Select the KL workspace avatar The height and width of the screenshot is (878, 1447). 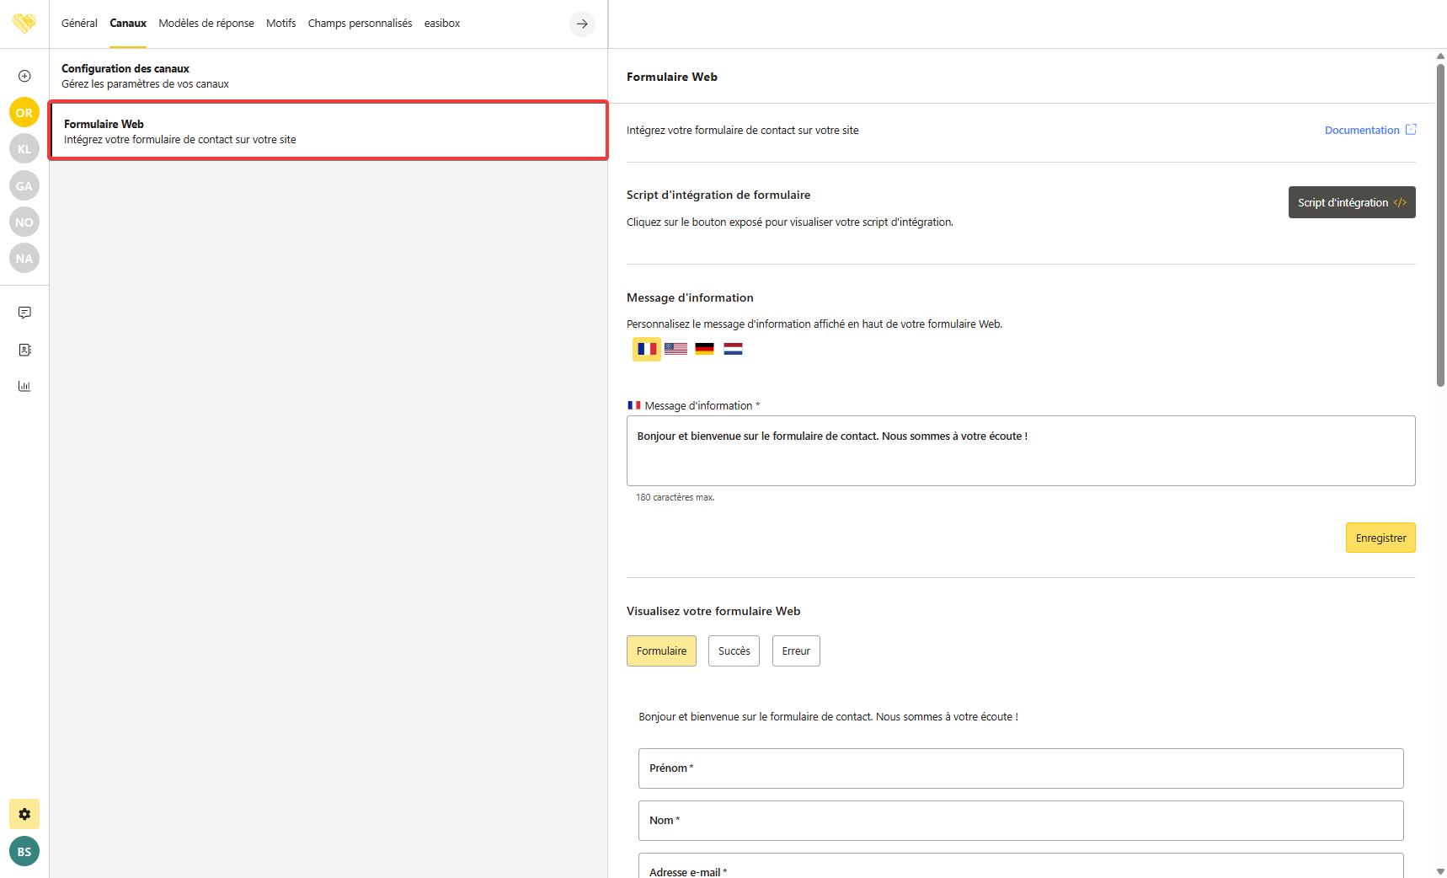pos(24,149)
